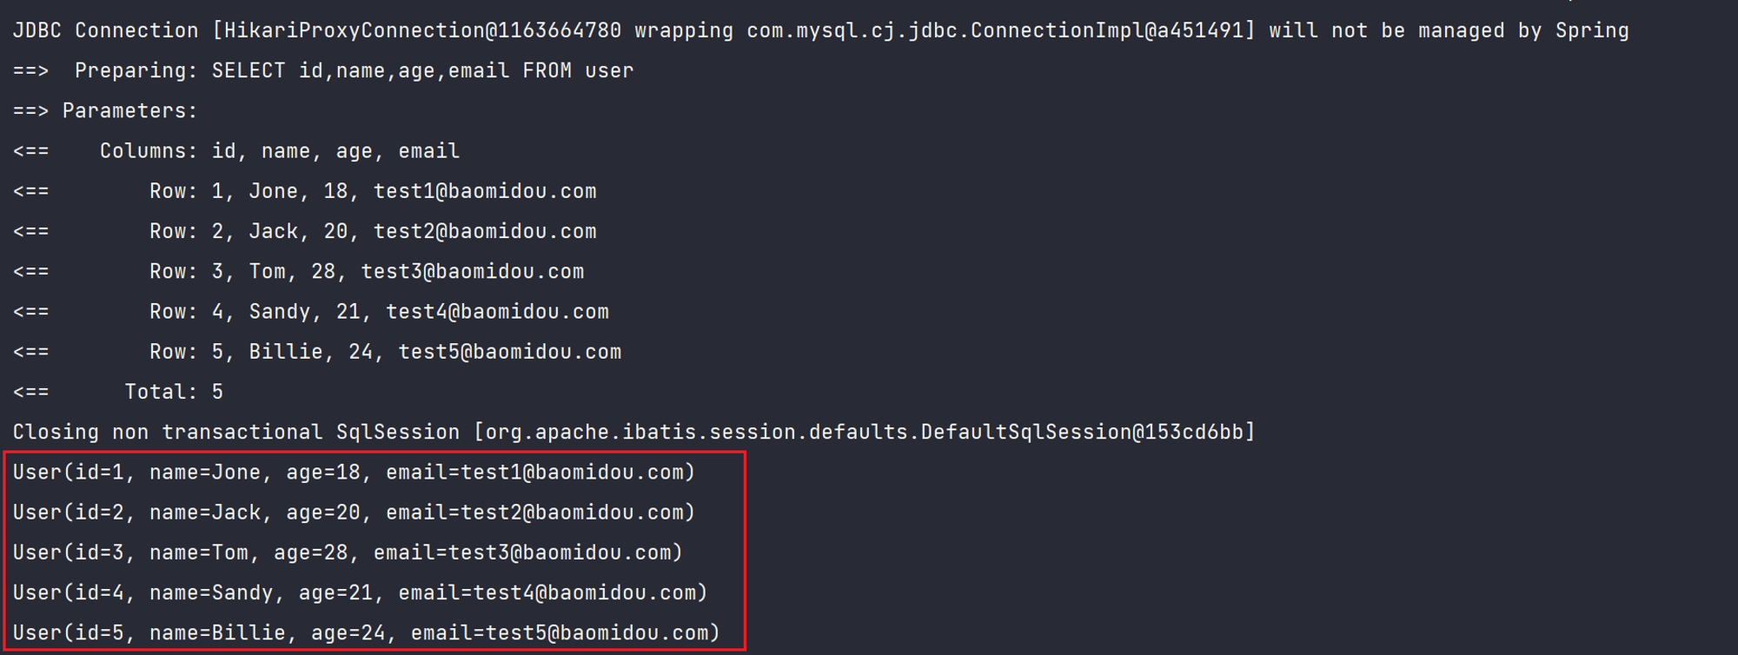Click the Total: 5 line
The image size is (1738, 655).
pos(118,392)
